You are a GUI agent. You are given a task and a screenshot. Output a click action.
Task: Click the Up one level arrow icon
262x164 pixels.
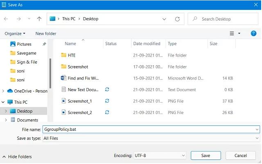[x=39, y=19]
